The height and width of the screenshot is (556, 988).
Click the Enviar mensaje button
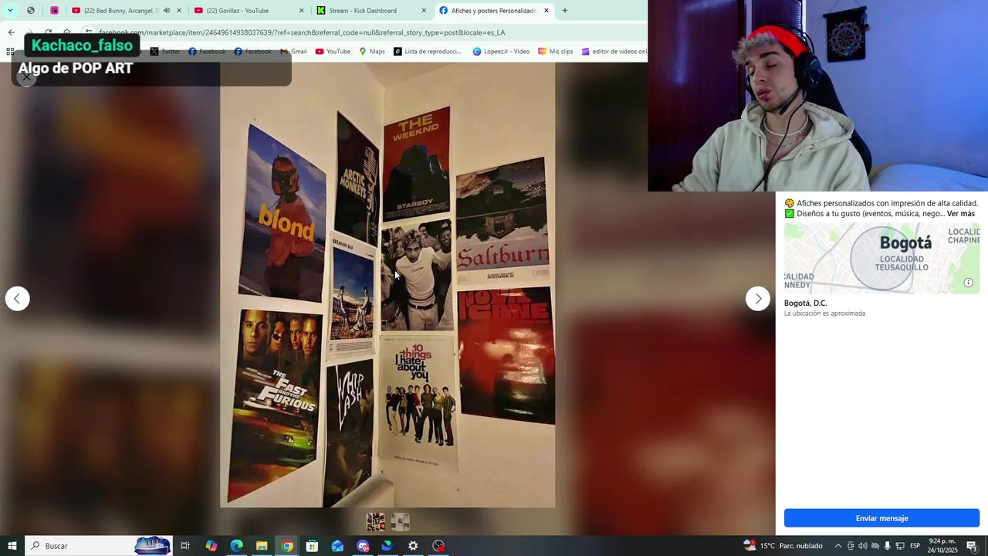881,518
